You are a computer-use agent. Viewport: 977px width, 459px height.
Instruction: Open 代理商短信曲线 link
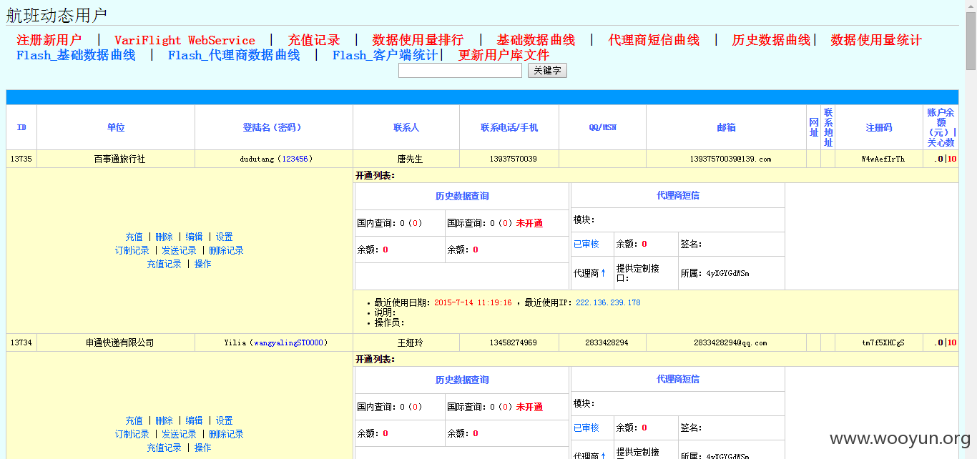(x=654, y=40)
